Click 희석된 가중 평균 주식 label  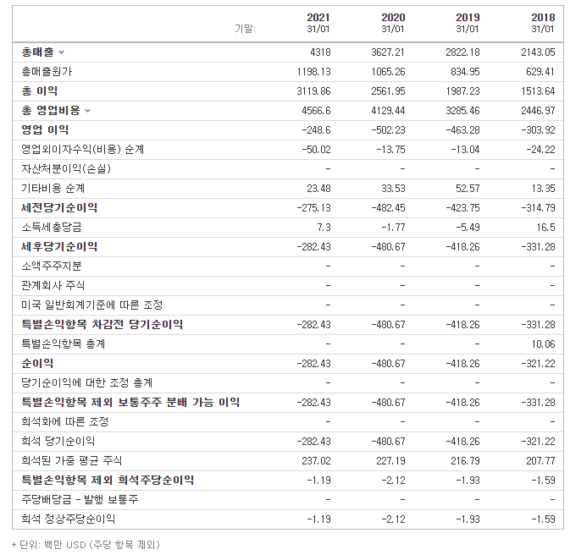click(x=72, y=460)
